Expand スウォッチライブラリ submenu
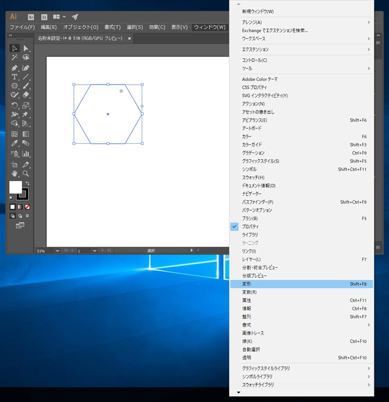Image resolution: width=389 pixels, height=402 pixels. (301, 385)
